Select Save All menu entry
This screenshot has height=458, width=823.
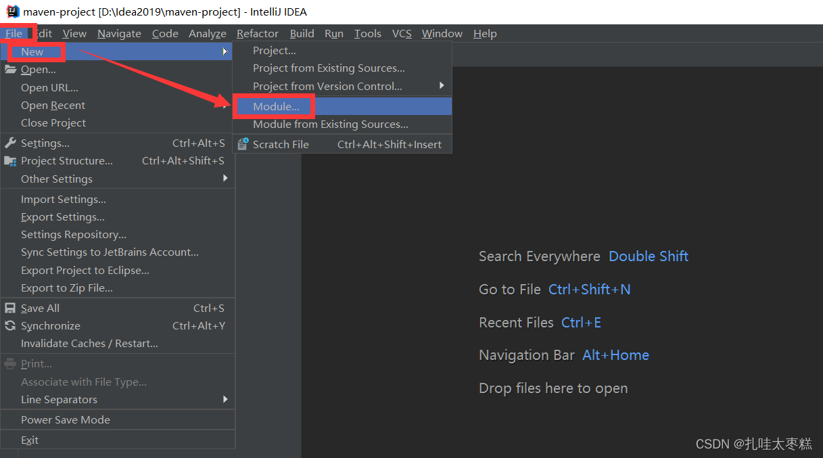(x=117, y=308)
